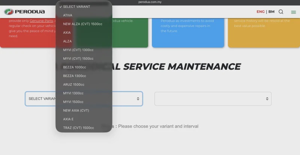Choose BEZZA 1000cc from the list
Viewport: 300px width, 155px height.
(x=84, y=67)
